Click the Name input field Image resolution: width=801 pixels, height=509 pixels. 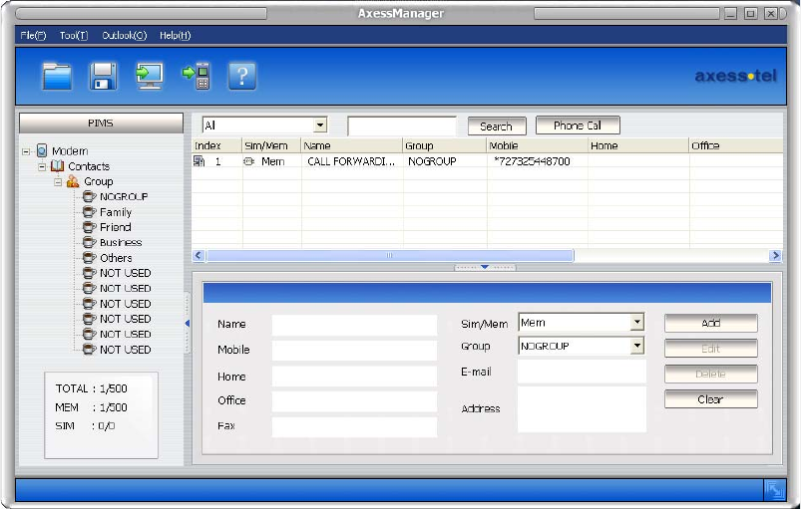tap(354, 325)
